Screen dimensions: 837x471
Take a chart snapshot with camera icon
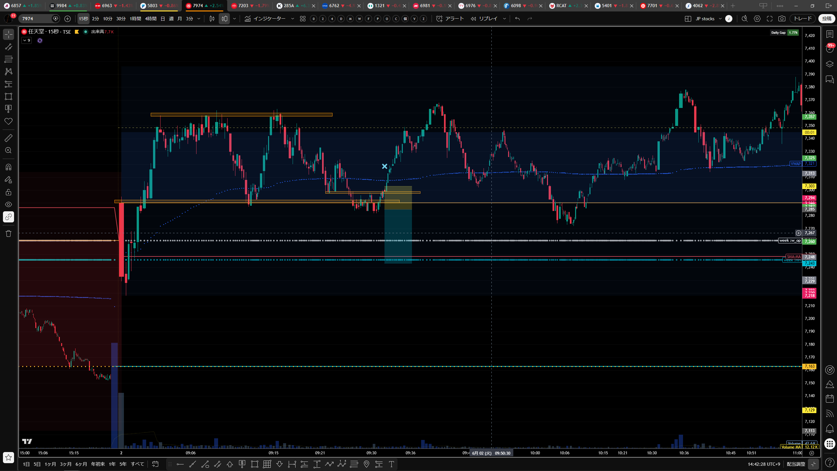tap(782, 19)
